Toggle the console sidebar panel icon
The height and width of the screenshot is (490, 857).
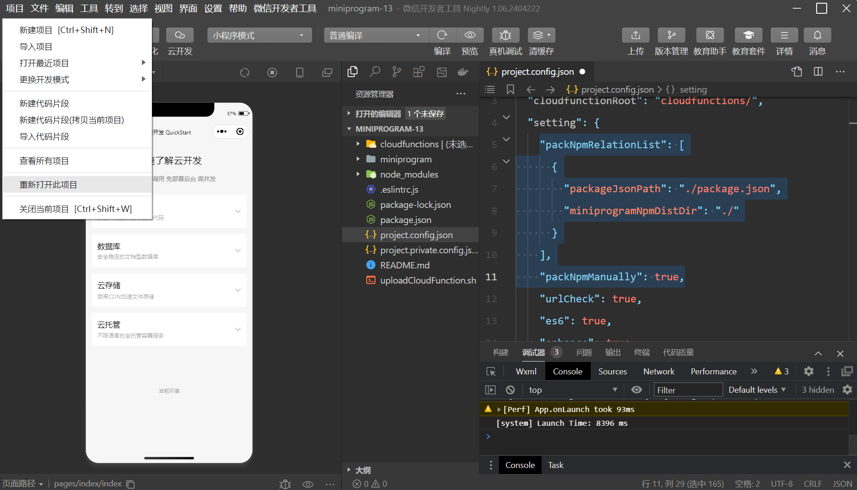coord(491,390)
